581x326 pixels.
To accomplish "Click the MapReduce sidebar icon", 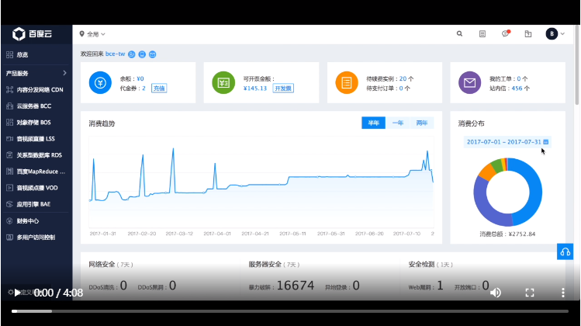I will click(9, 172).
